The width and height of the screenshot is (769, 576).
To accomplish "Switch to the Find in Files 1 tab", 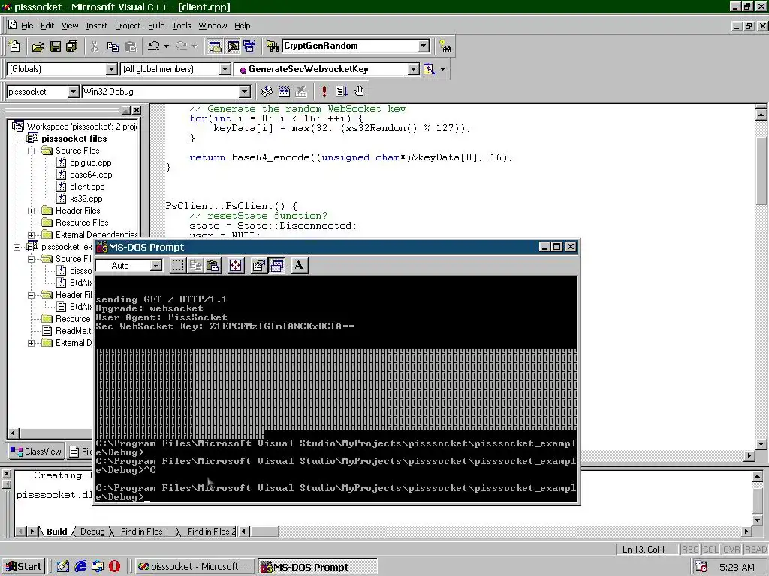I will 145,532.
